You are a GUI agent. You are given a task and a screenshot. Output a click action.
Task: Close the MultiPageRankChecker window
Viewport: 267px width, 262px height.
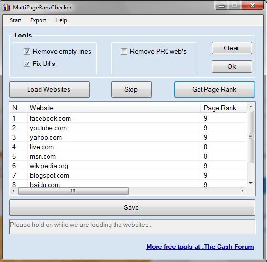[x=252, y=5]
